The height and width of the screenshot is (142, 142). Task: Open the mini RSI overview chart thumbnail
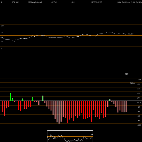70,136
